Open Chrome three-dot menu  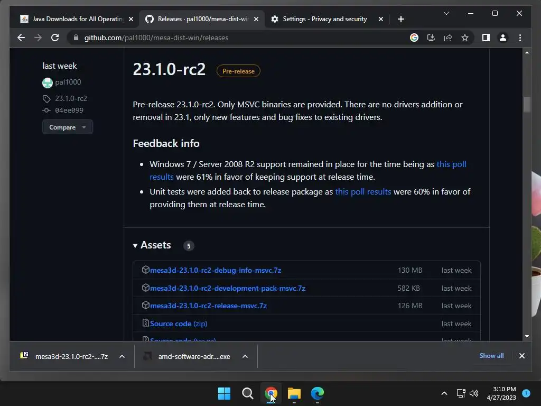tap(520, 38)
